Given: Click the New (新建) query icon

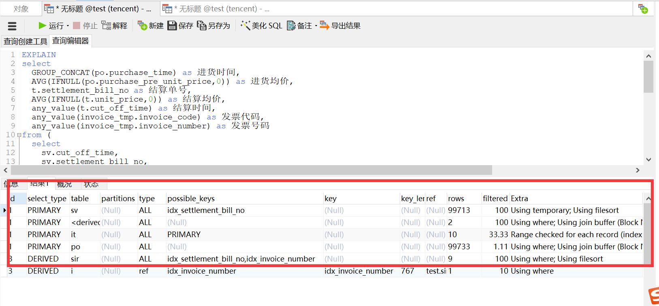Looking at the screenshot, I should coord(142,25).
